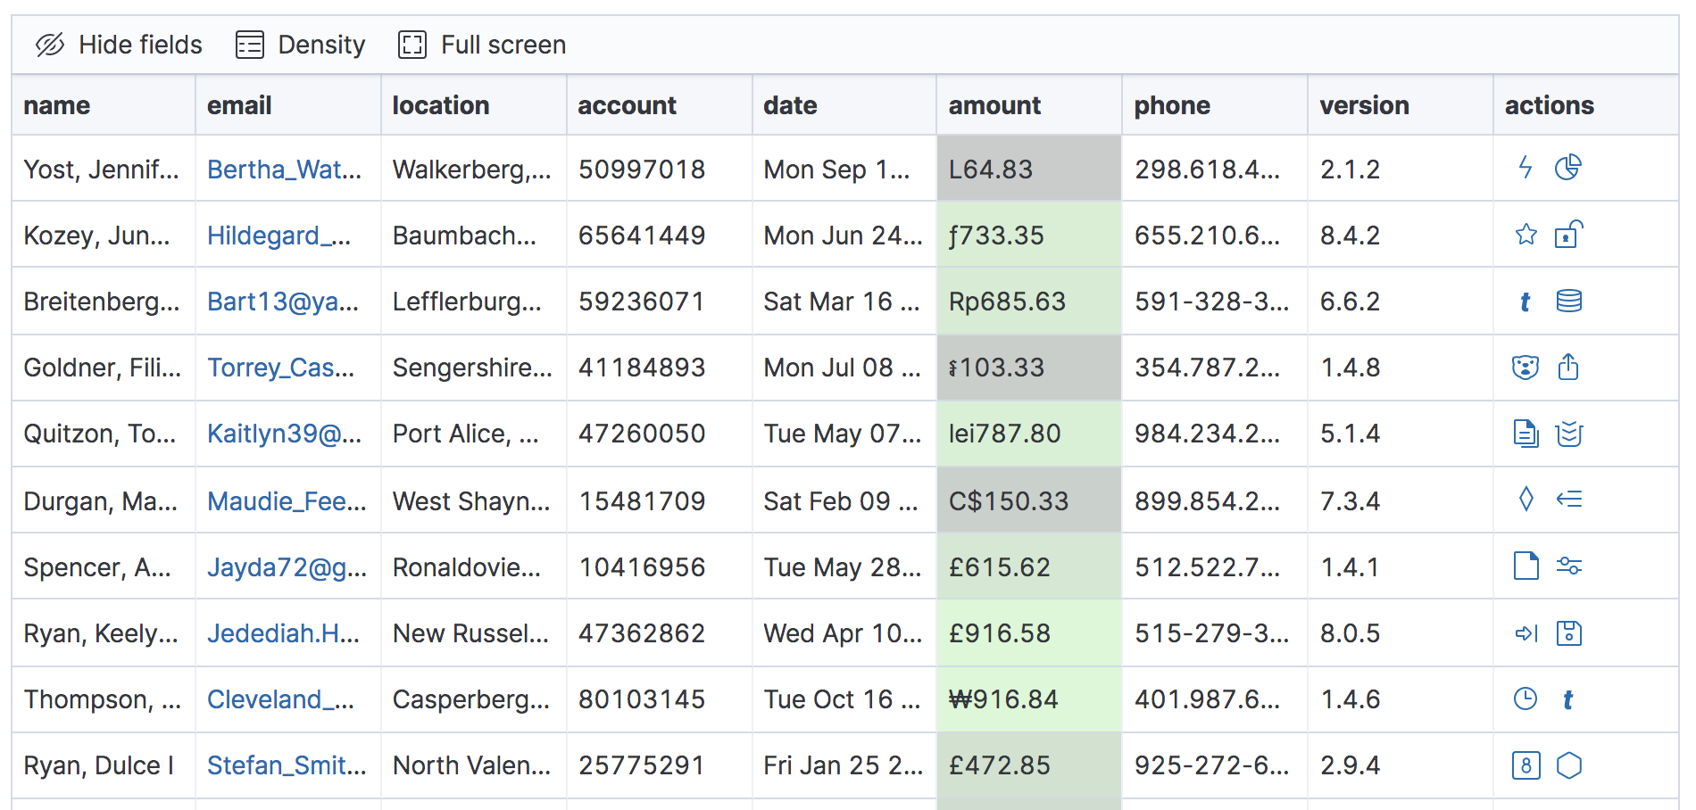The height and width of the screenshot is (810, 1696).
Task: Click the hexagon icon in Ryan, Dulce row
Action: pos(1568,765)
